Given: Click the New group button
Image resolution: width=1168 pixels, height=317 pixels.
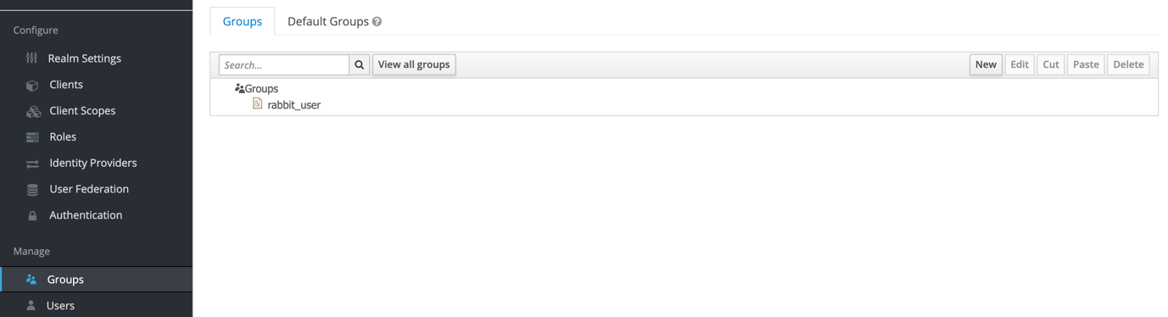Looking at the screenshot, I should (x=986, y=64).
